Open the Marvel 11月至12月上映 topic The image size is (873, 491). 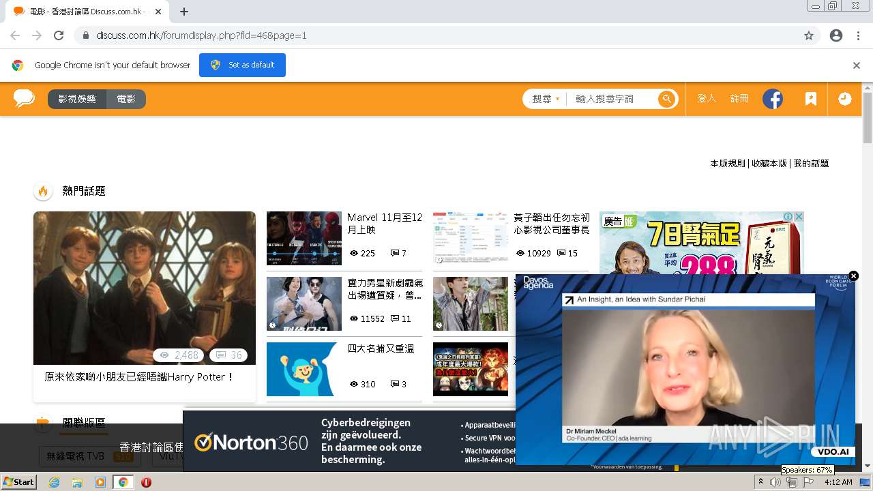coord(385,224)
